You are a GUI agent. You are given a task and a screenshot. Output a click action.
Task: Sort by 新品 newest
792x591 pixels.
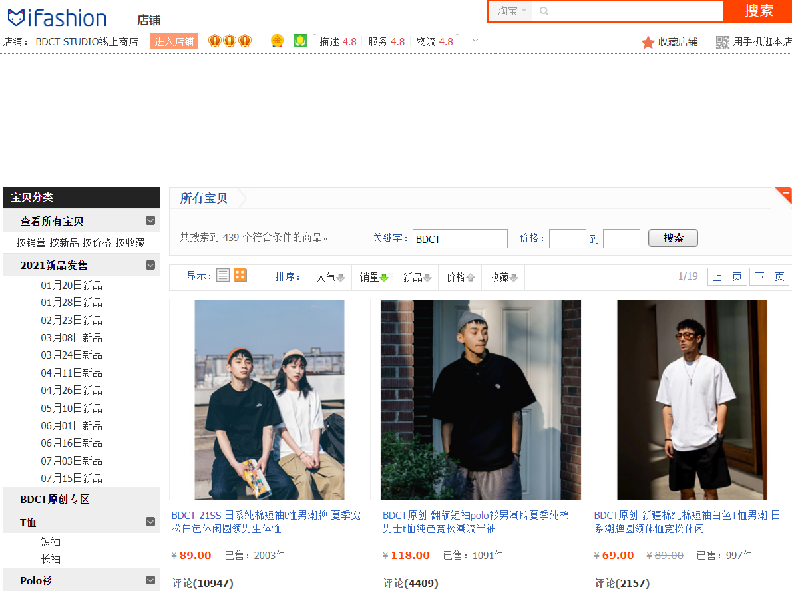[x=417, y=277]
